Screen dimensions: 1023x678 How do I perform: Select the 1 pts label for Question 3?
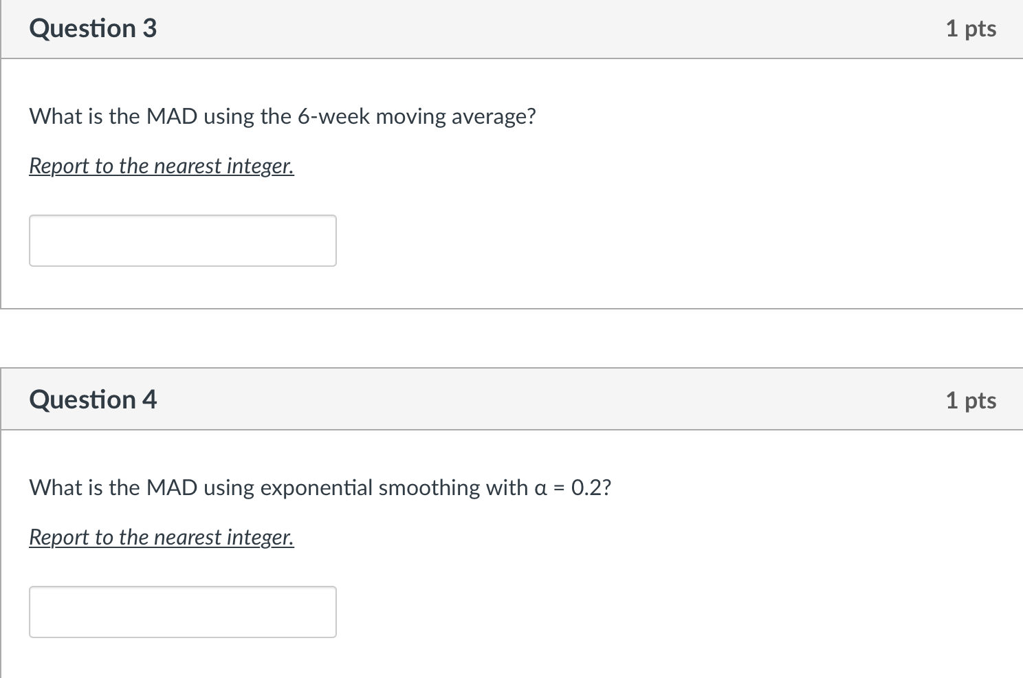970,28
